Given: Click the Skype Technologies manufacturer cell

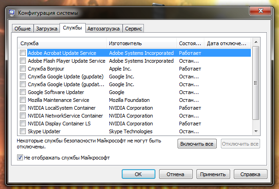Looking at the screenshot, I should coord(131,131).
